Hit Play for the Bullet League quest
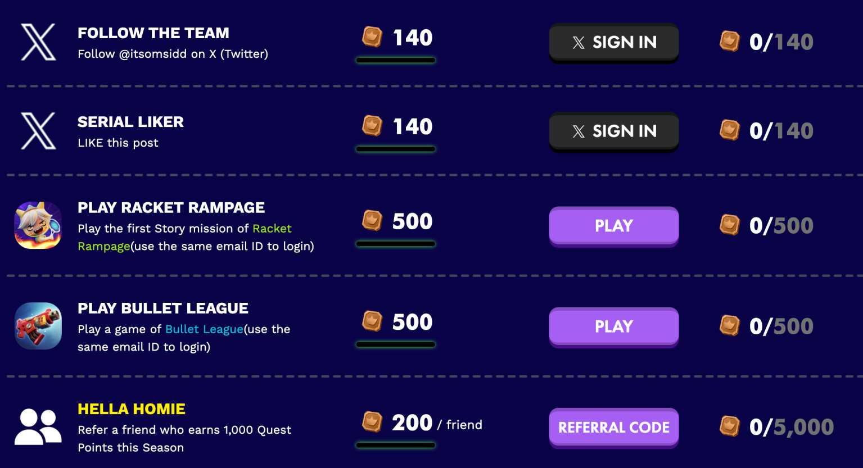 point(613,326)
